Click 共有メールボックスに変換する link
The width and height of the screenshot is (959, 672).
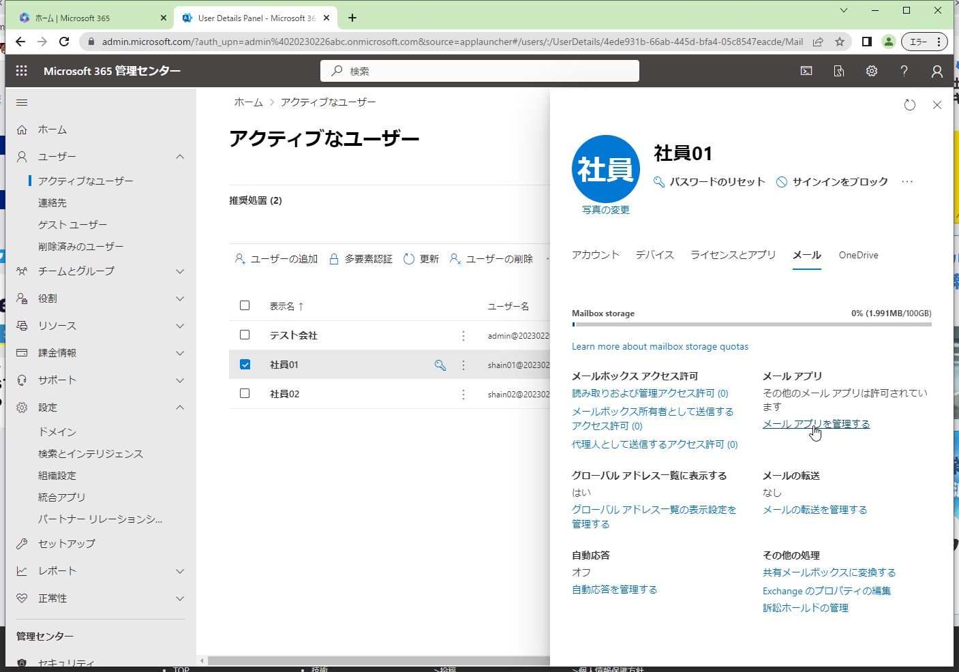click(829, 572)
